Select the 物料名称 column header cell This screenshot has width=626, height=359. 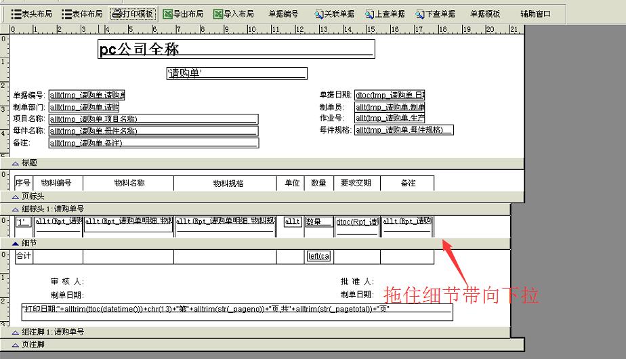pyautogui.click(x=128, y=183)
